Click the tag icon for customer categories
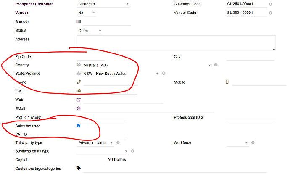Image resolution: width=290 pixels, height=174 pixels. click(79, 169)
